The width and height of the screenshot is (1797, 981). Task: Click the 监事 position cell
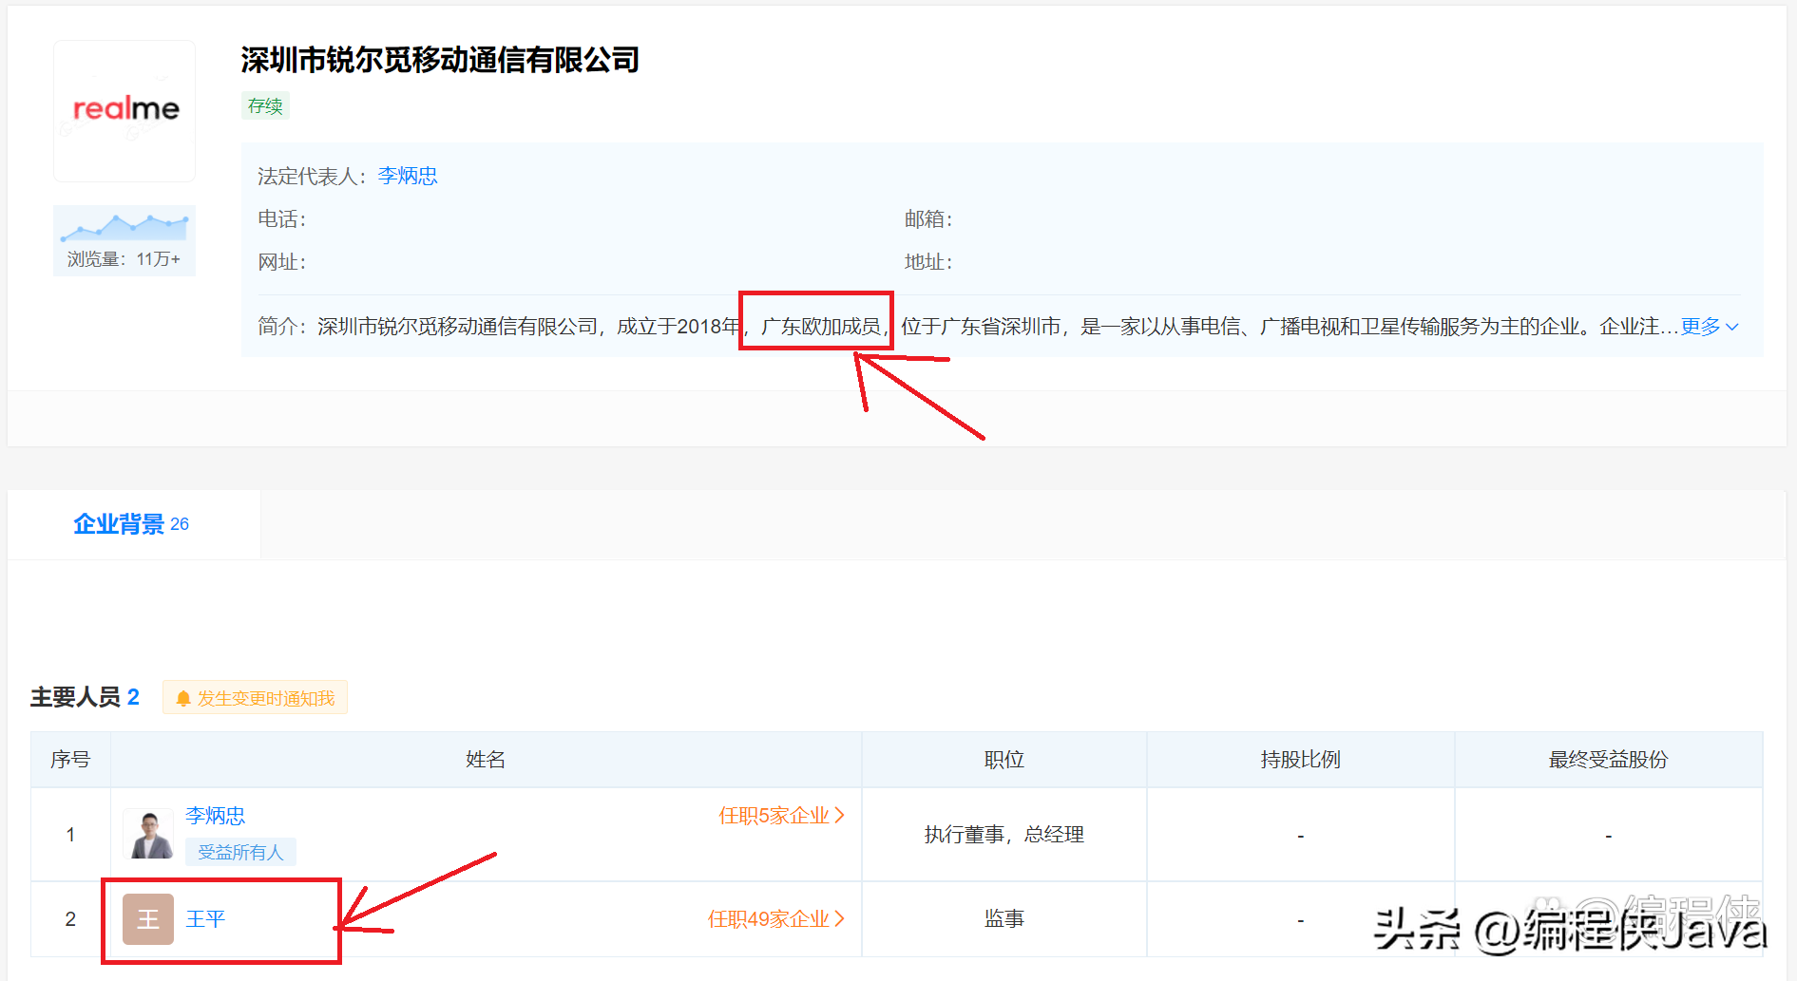pyautogui.click(x=1004, y=919)
